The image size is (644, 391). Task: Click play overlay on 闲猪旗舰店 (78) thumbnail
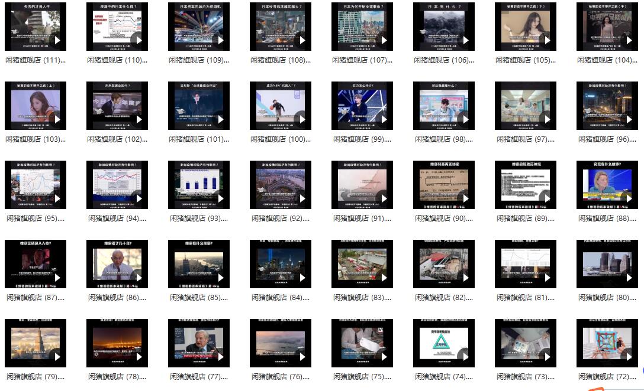click(138, 357)
